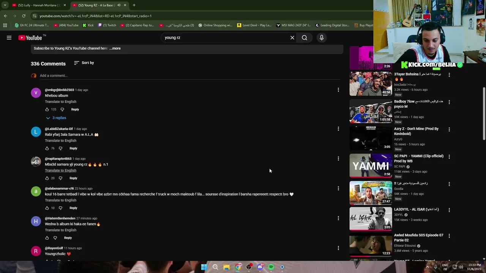This screenshot has width=486, height=273.
Task: Open menu for Badboy 7low video
Action: pos(449,102)
